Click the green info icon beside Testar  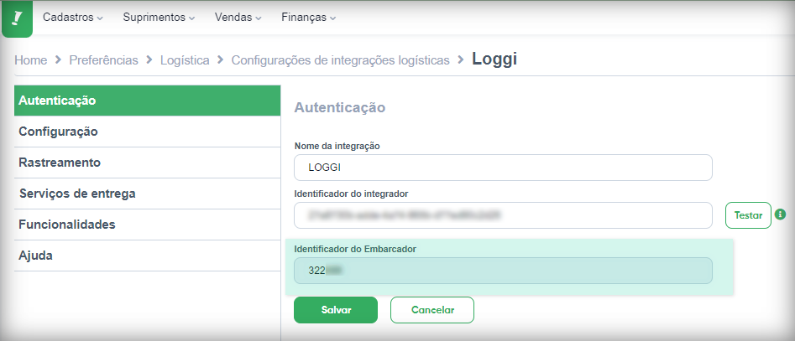781,214
